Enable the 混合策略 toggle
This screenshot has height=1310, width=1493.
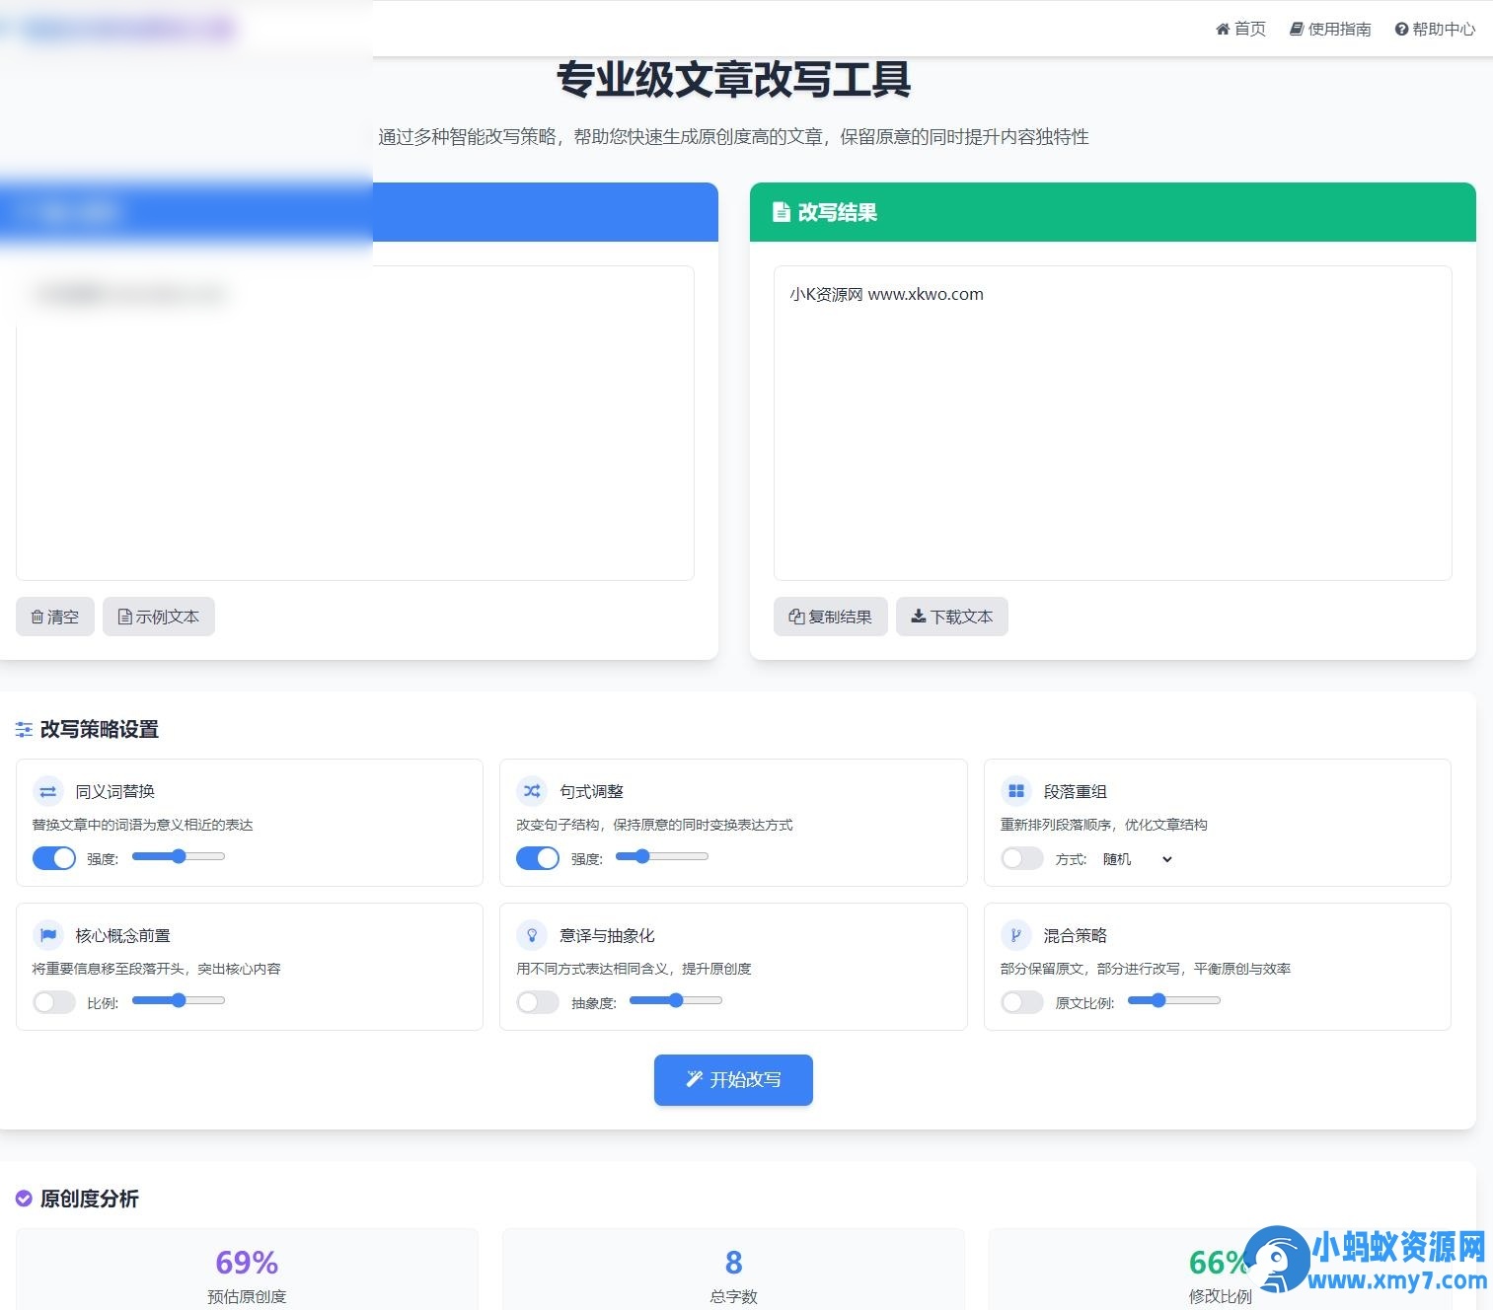1021,1001
